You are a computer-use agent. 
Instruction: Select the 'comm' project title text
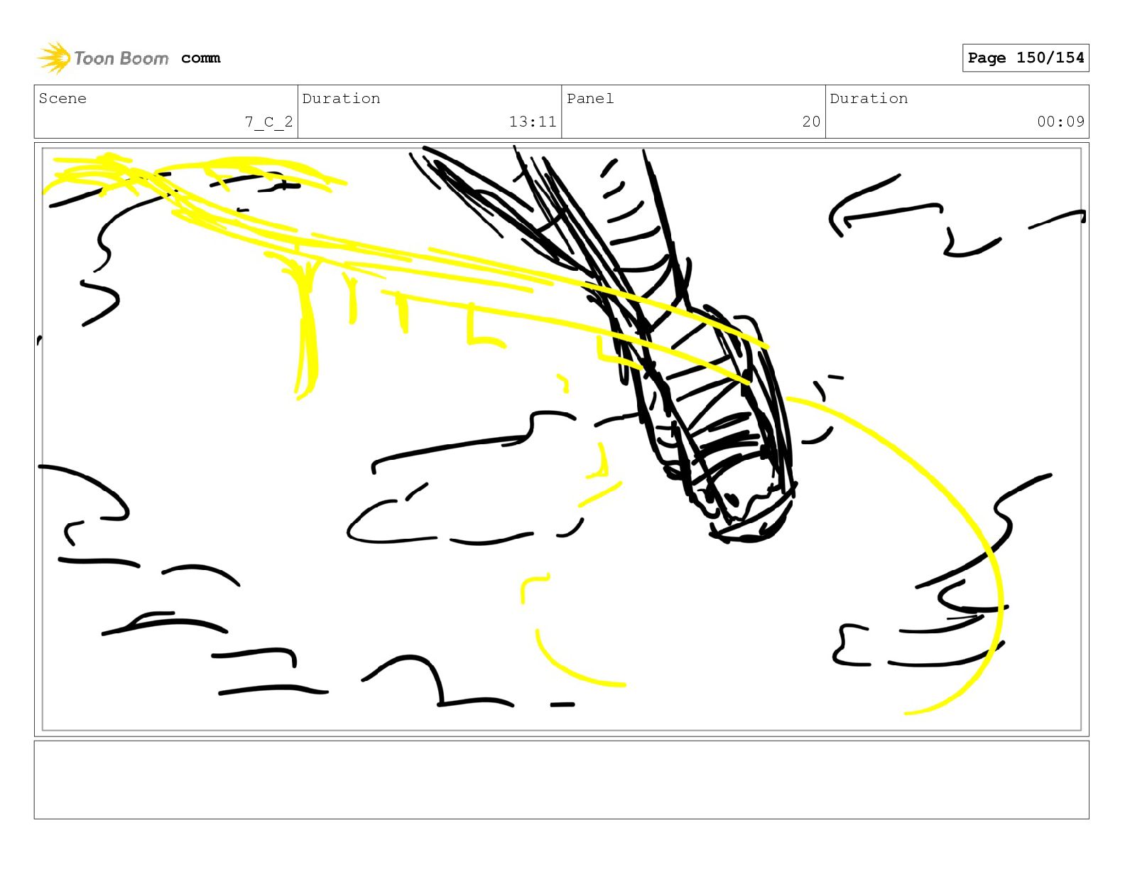[x=200, y=58]
